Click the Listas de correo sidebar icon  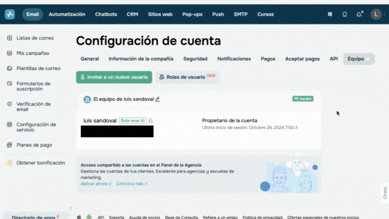coord(10,38)
